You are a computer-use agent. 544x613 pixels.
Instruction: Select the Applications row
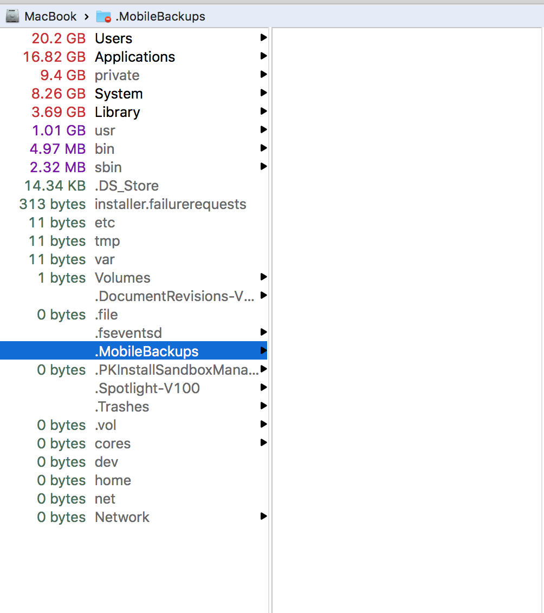pos(134,57)
